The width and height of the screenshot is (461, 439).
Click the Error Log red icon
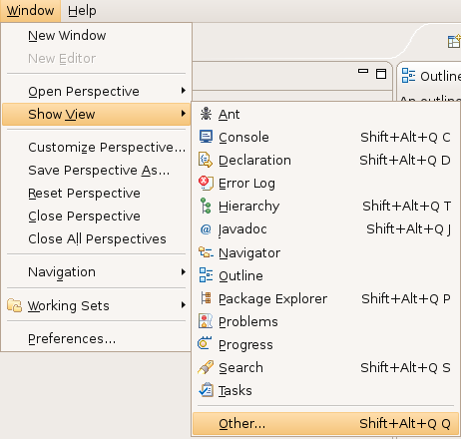pyautogui.click(x=206, y=183)
